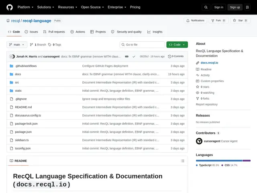Open the recql-language repository link

37,21
